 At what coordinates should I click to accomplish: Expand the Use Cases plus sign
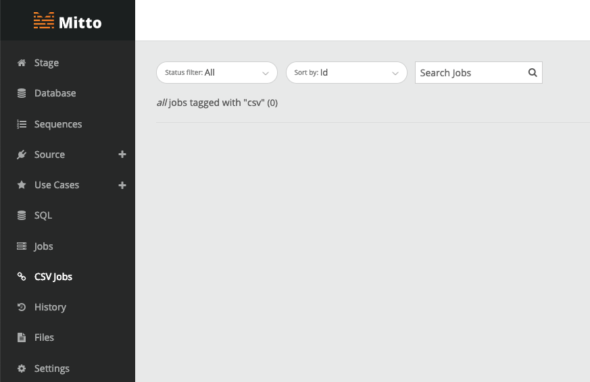click(x=122, y=185)
